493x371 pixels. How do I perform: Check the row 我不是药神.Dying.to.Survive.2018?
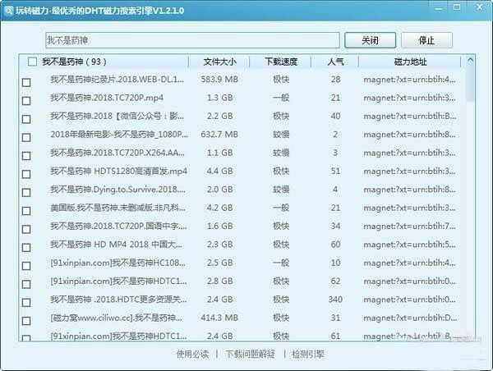pos(26,192)
